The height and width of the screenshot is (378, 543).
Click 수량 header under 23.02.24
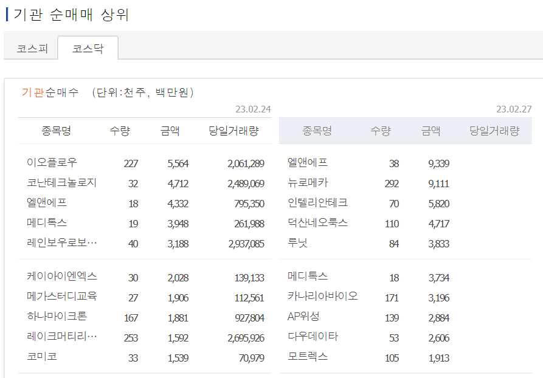(x=120, y=131)
